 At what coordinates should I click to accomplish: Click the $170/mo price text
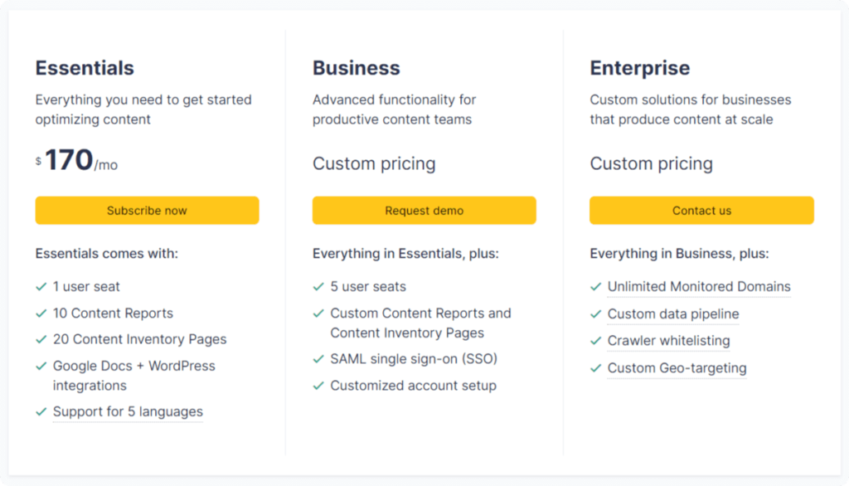pos(76,160)
